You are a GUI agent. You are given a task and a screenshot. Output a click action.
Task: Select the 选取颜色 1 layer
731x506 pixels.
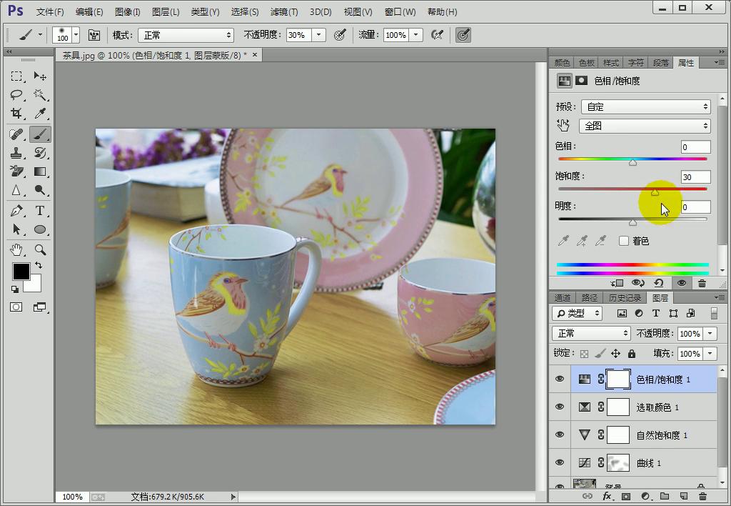tap(657, 407)
